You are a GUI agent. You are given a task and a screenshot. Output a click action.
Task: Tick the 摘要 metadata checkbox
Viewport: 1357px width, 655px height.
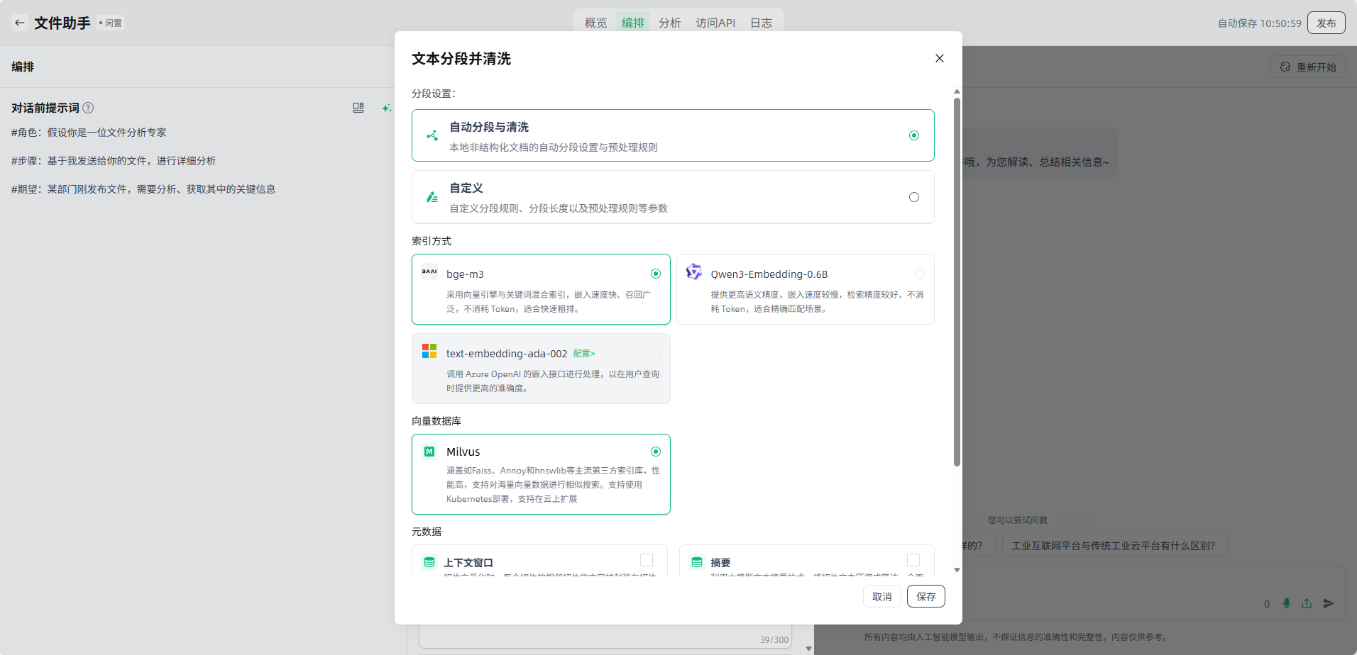tap(913, 560)
